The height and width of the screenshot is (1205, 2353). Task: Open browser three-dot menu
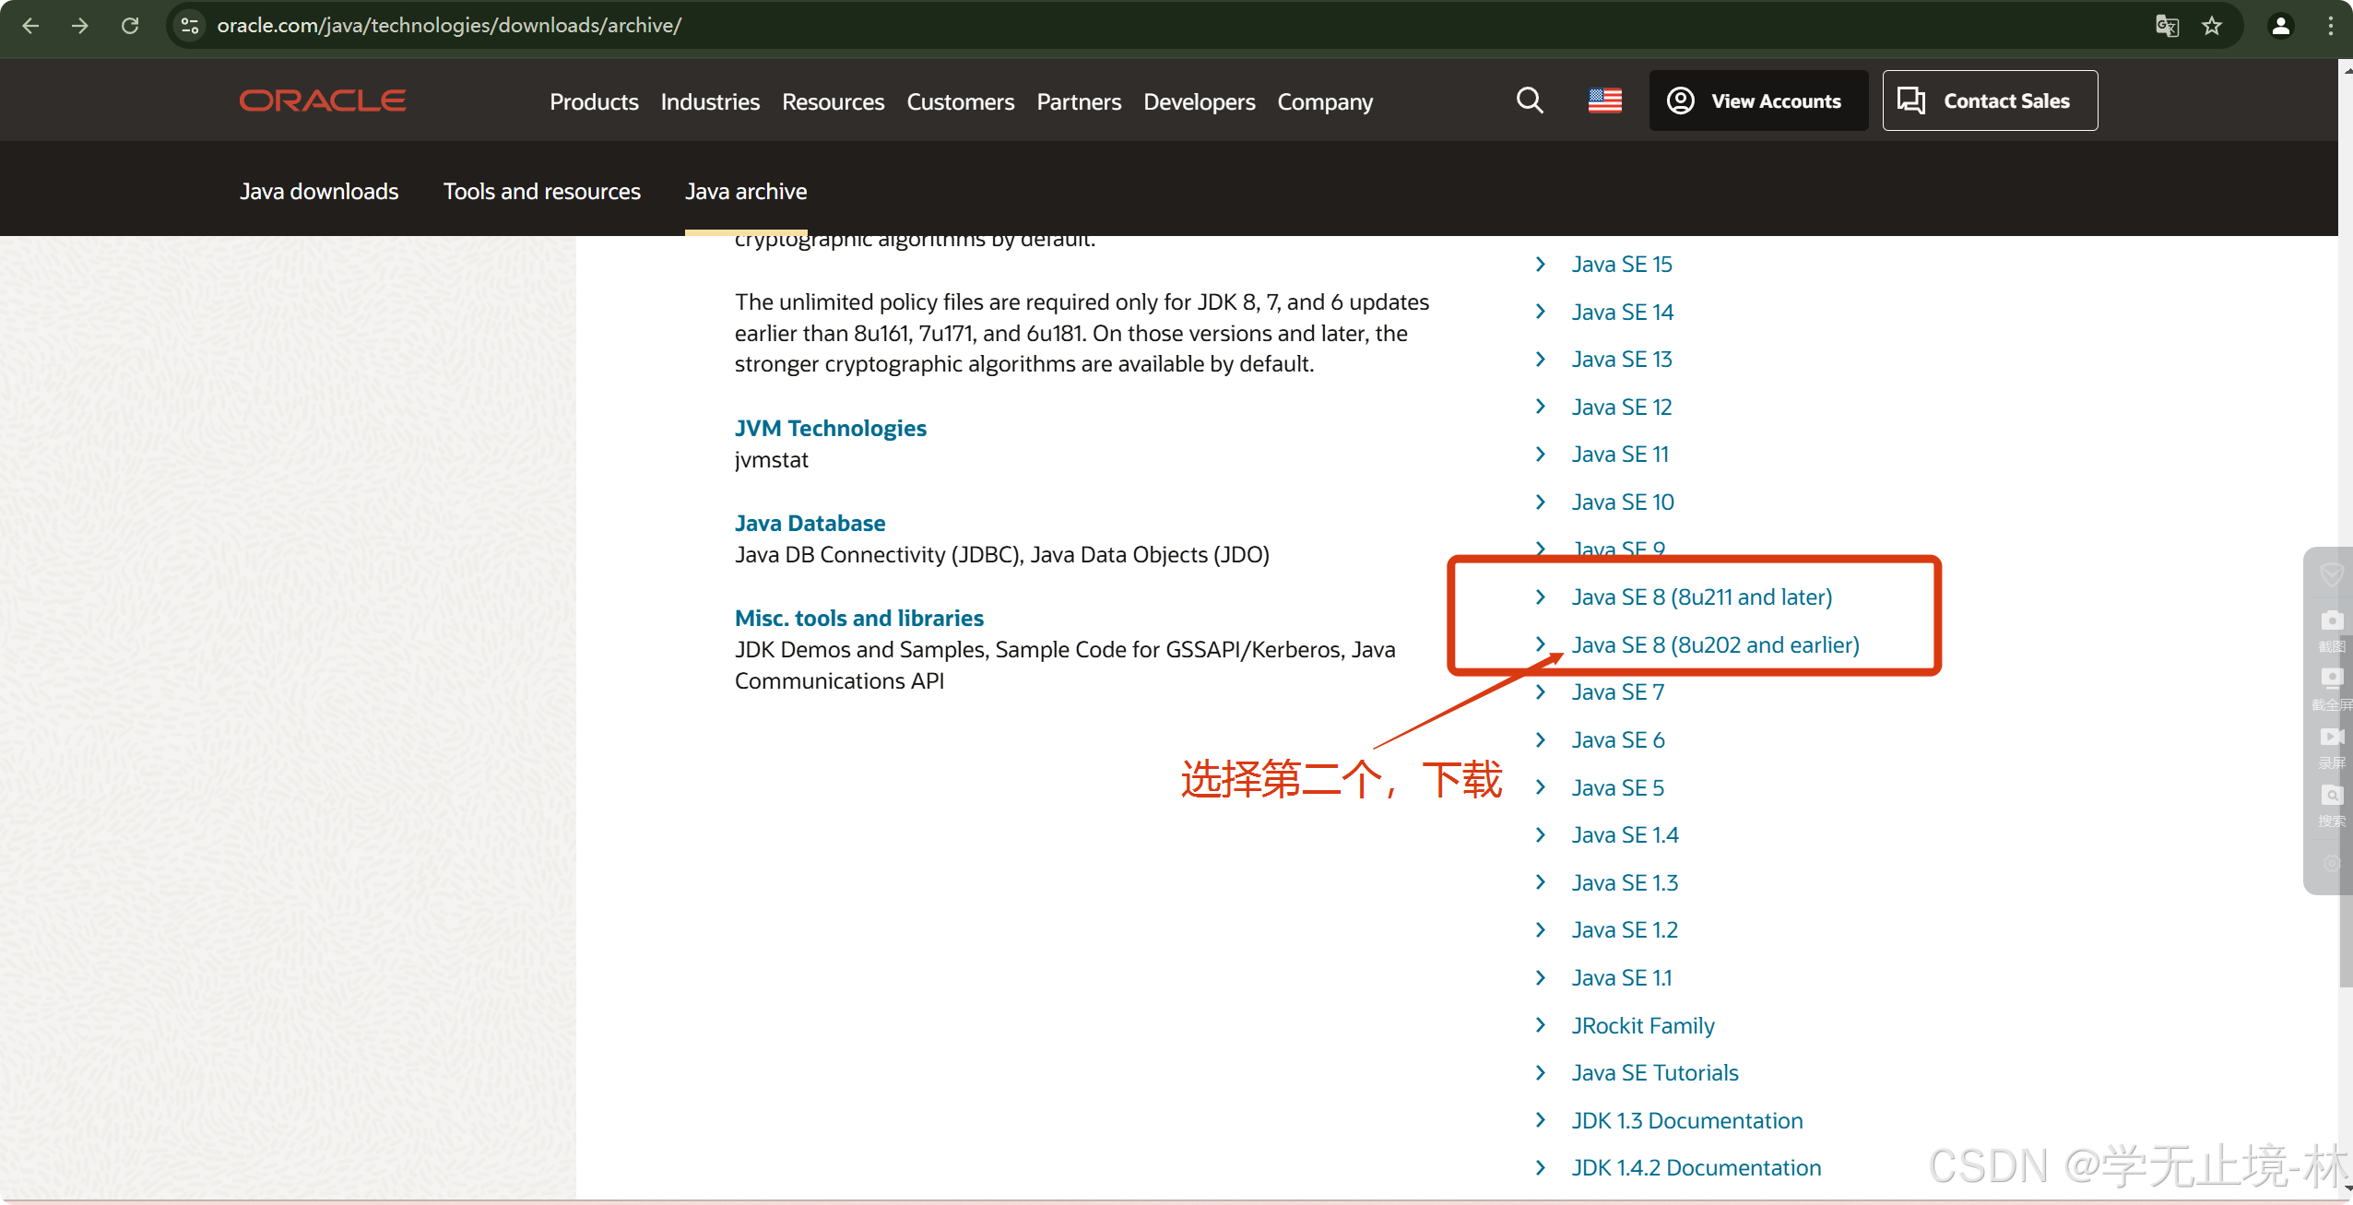(2330, 26)
